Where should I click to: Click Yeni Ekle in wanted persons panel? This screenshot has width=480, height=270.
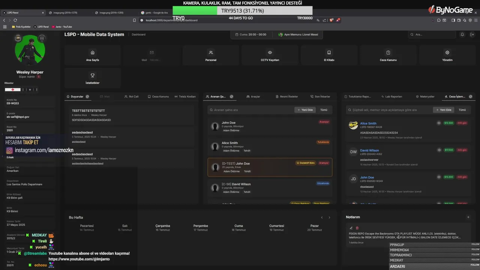point(305,110)
